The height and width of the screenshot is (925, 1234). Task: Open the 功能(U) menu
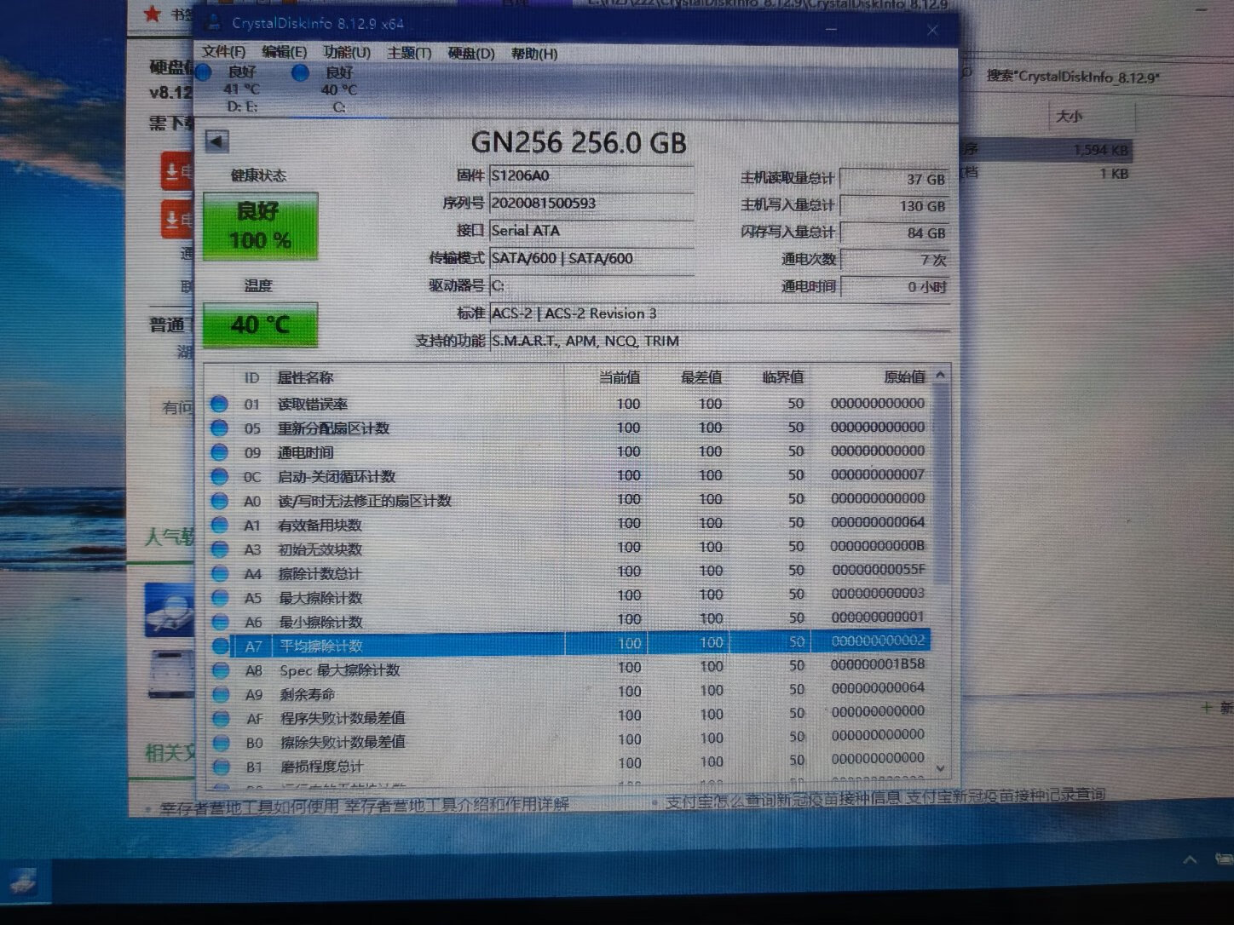click(347, 53)
